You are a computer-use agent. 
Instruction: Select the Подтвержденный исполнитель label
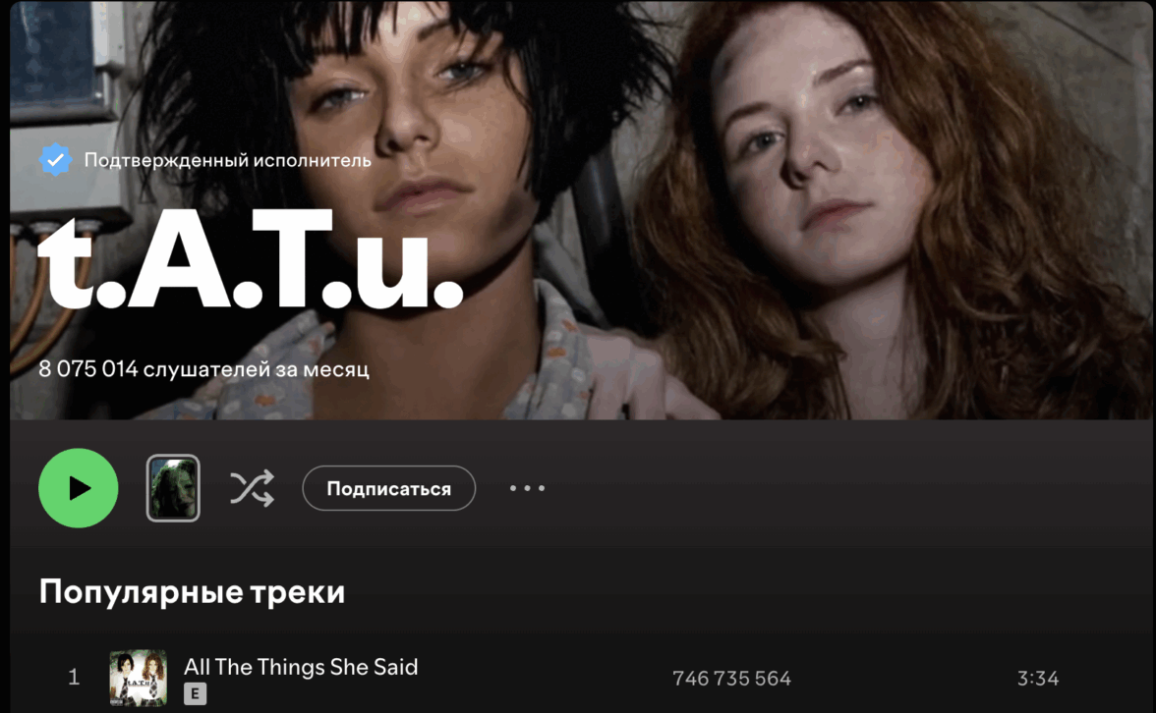[x=228, y=160]
